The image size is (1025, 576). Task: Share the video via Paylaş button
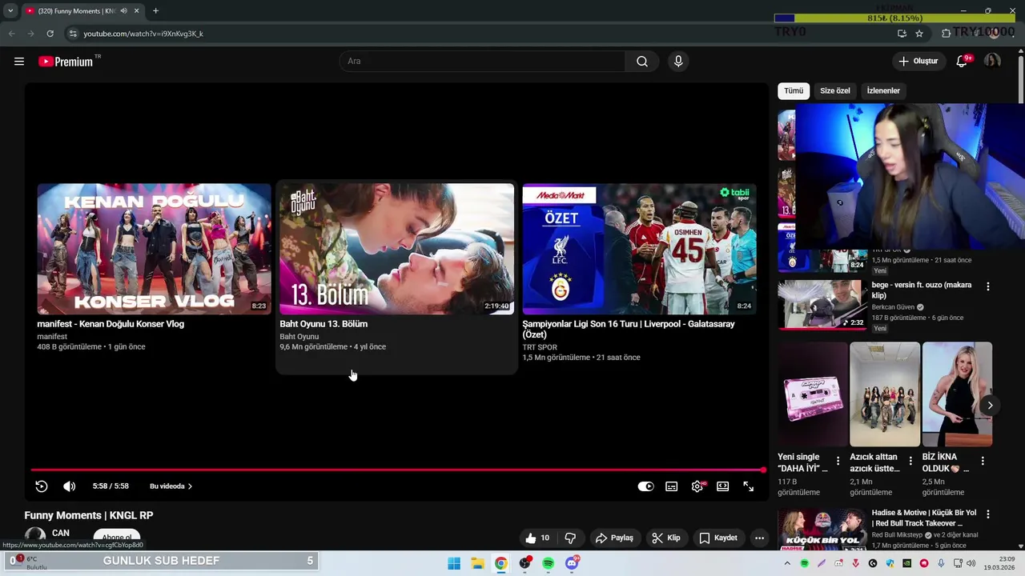point(615,538)
